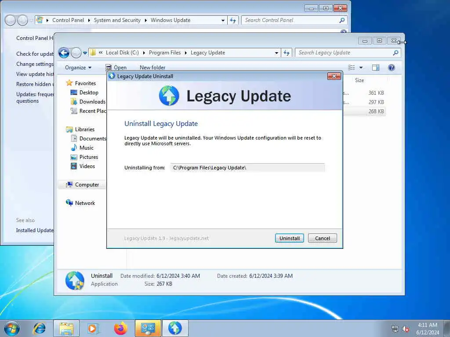Click Windows Update in the Control Panel breadcrumb
Image resolution: width=450 pixels, height=337 pixels.
(x=171, y=20)
